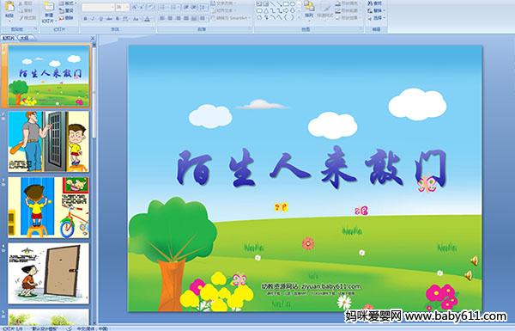Viewport: 515px width, 331px height.
Task: Switch to the Slides tab in left pane
Action: coord(9,38)
